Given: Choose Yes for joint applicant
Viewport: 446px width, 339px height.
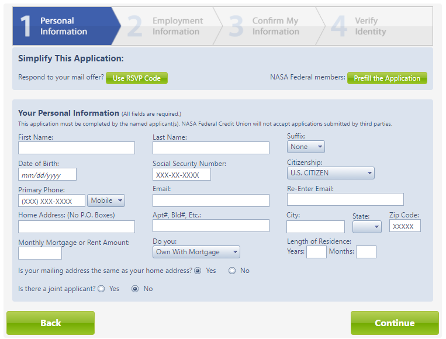Looking at the screenshot, I should pyautogui.click(x=101, y=289).
